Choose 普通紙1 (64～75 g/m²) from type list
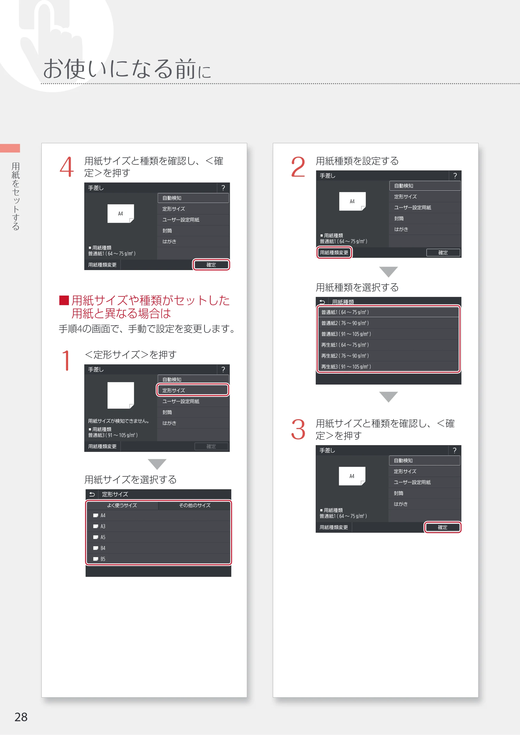 [388, 312]
